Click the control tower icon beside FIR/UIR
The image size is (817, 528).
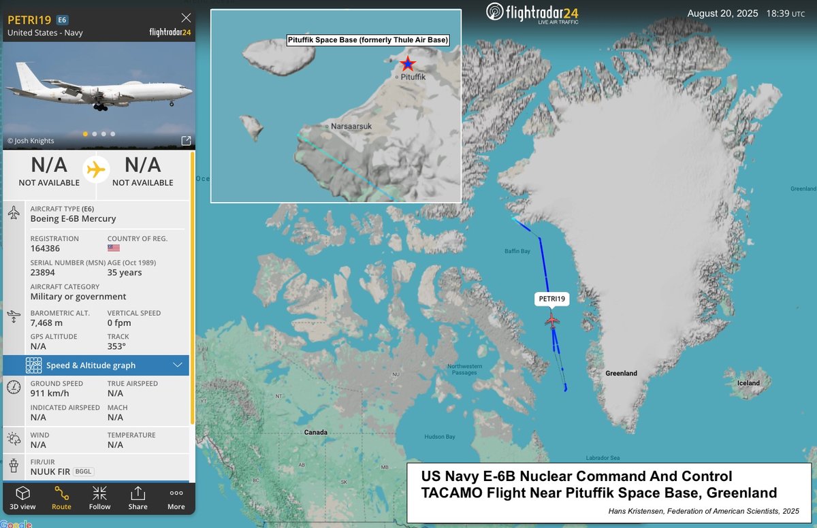click(14, 466)
